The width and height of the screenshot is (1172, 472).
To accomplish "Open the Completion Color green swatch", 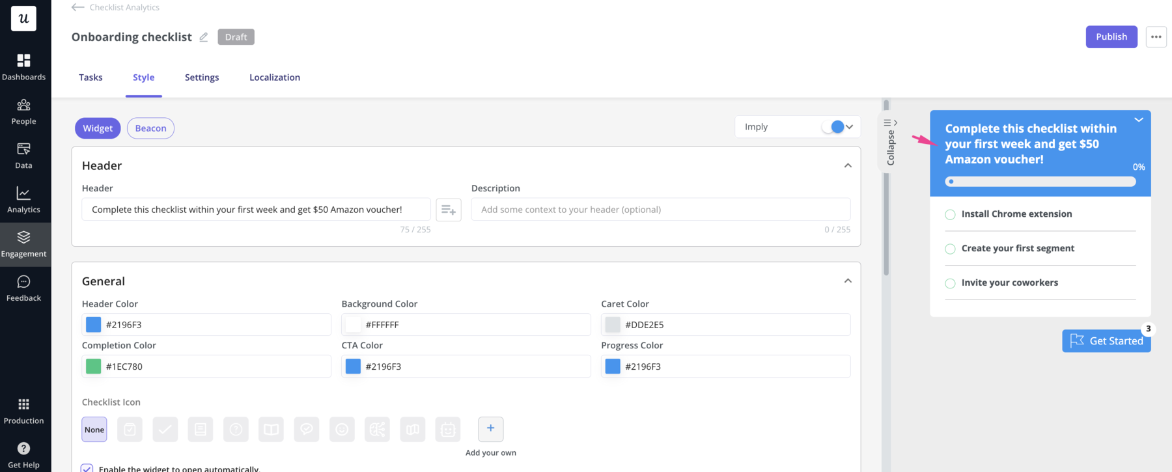I will (x=94, y=367).
